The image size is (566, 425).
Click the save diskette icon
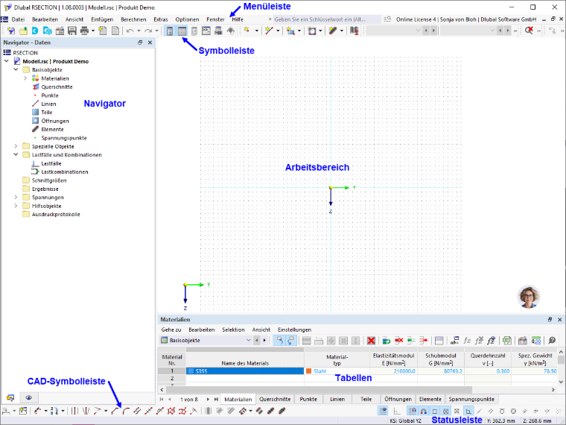[x=71, y=31]
